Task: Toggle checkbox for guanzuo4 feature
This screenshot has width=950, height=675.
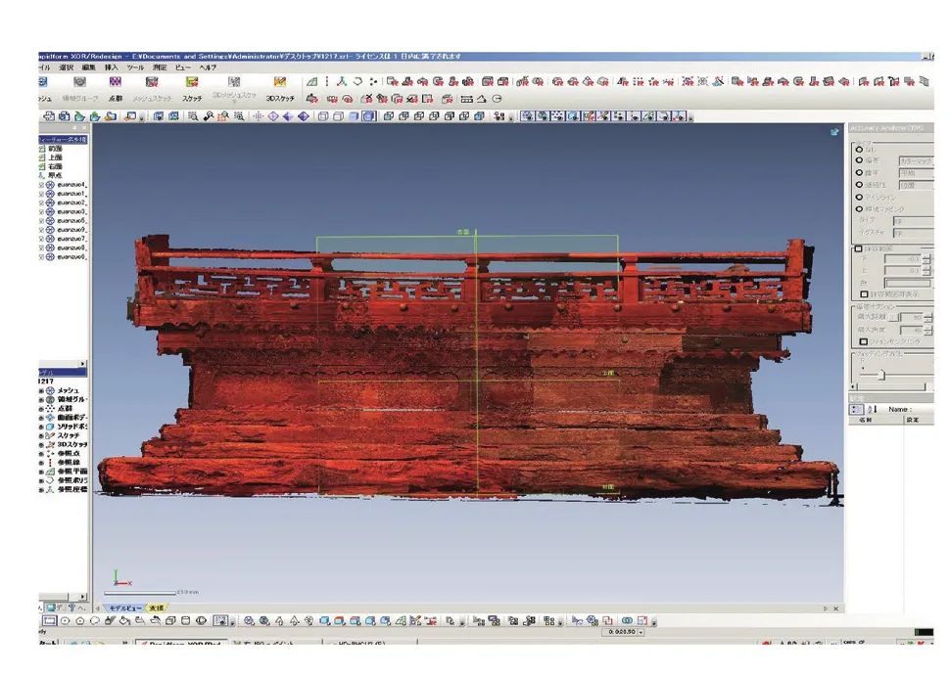Action: tap(42, 185)
